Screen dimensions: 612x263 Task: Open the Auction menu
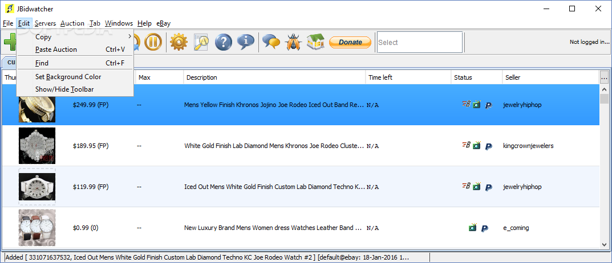(x=72, y=23)
